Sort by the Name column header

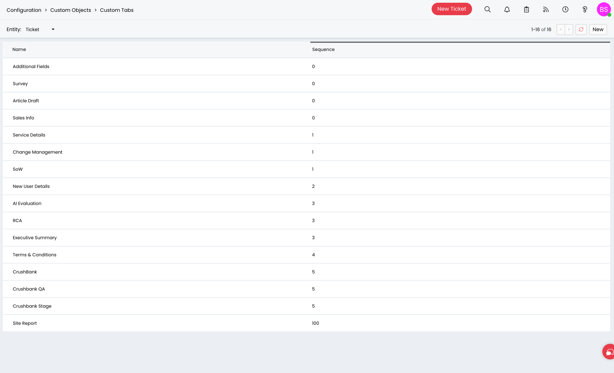(19, 50)
